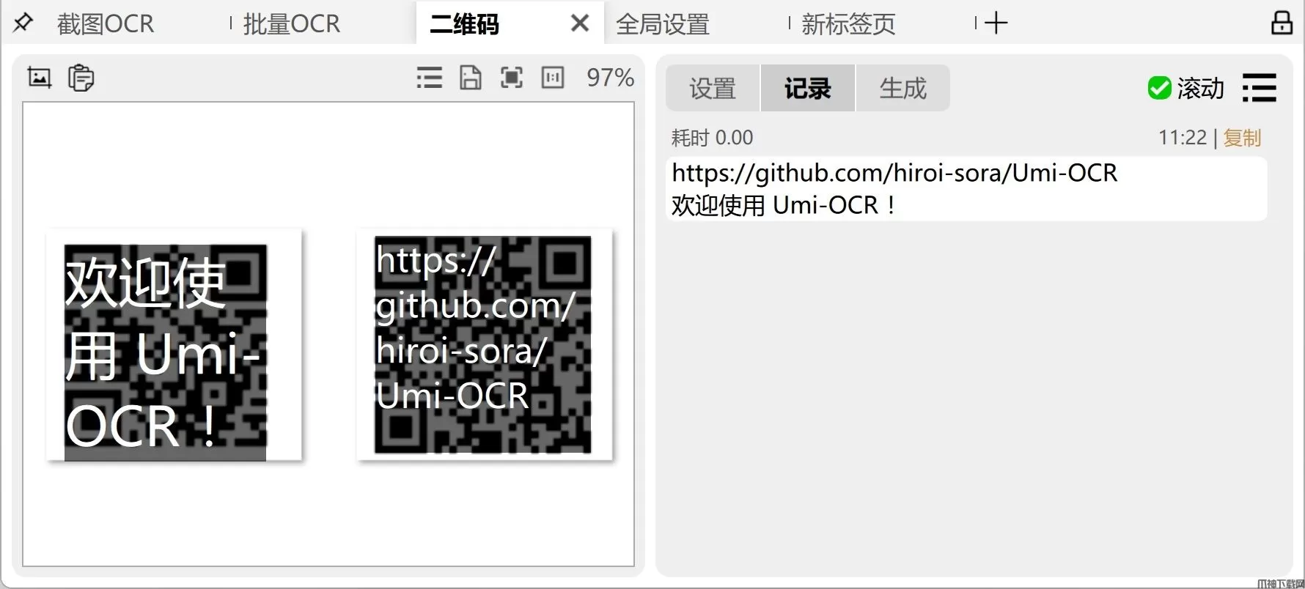Select the left QR code 欢迎使用 image
1305x589 pixels.
(x=174, y=345)
